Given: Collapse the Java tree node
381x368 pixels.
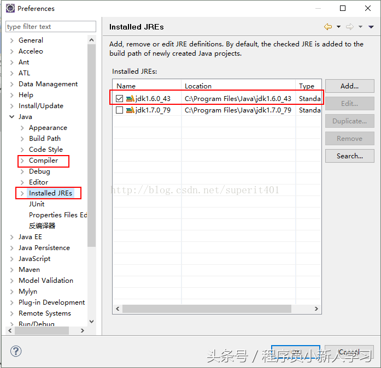Looking at the screenshot, I should click(11, 117).
